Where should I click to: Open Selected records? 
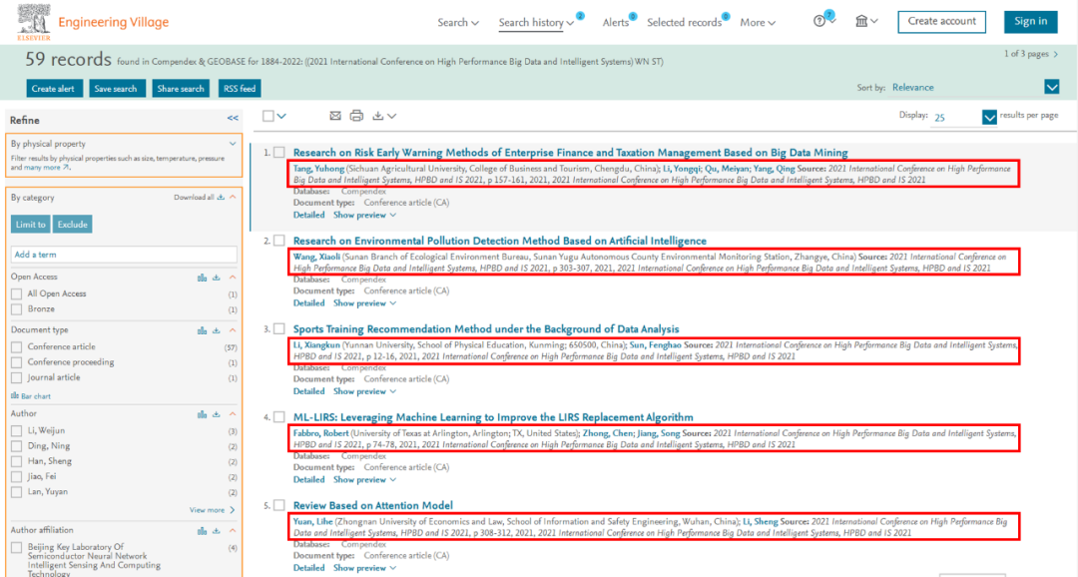click(x=684, y=23)
